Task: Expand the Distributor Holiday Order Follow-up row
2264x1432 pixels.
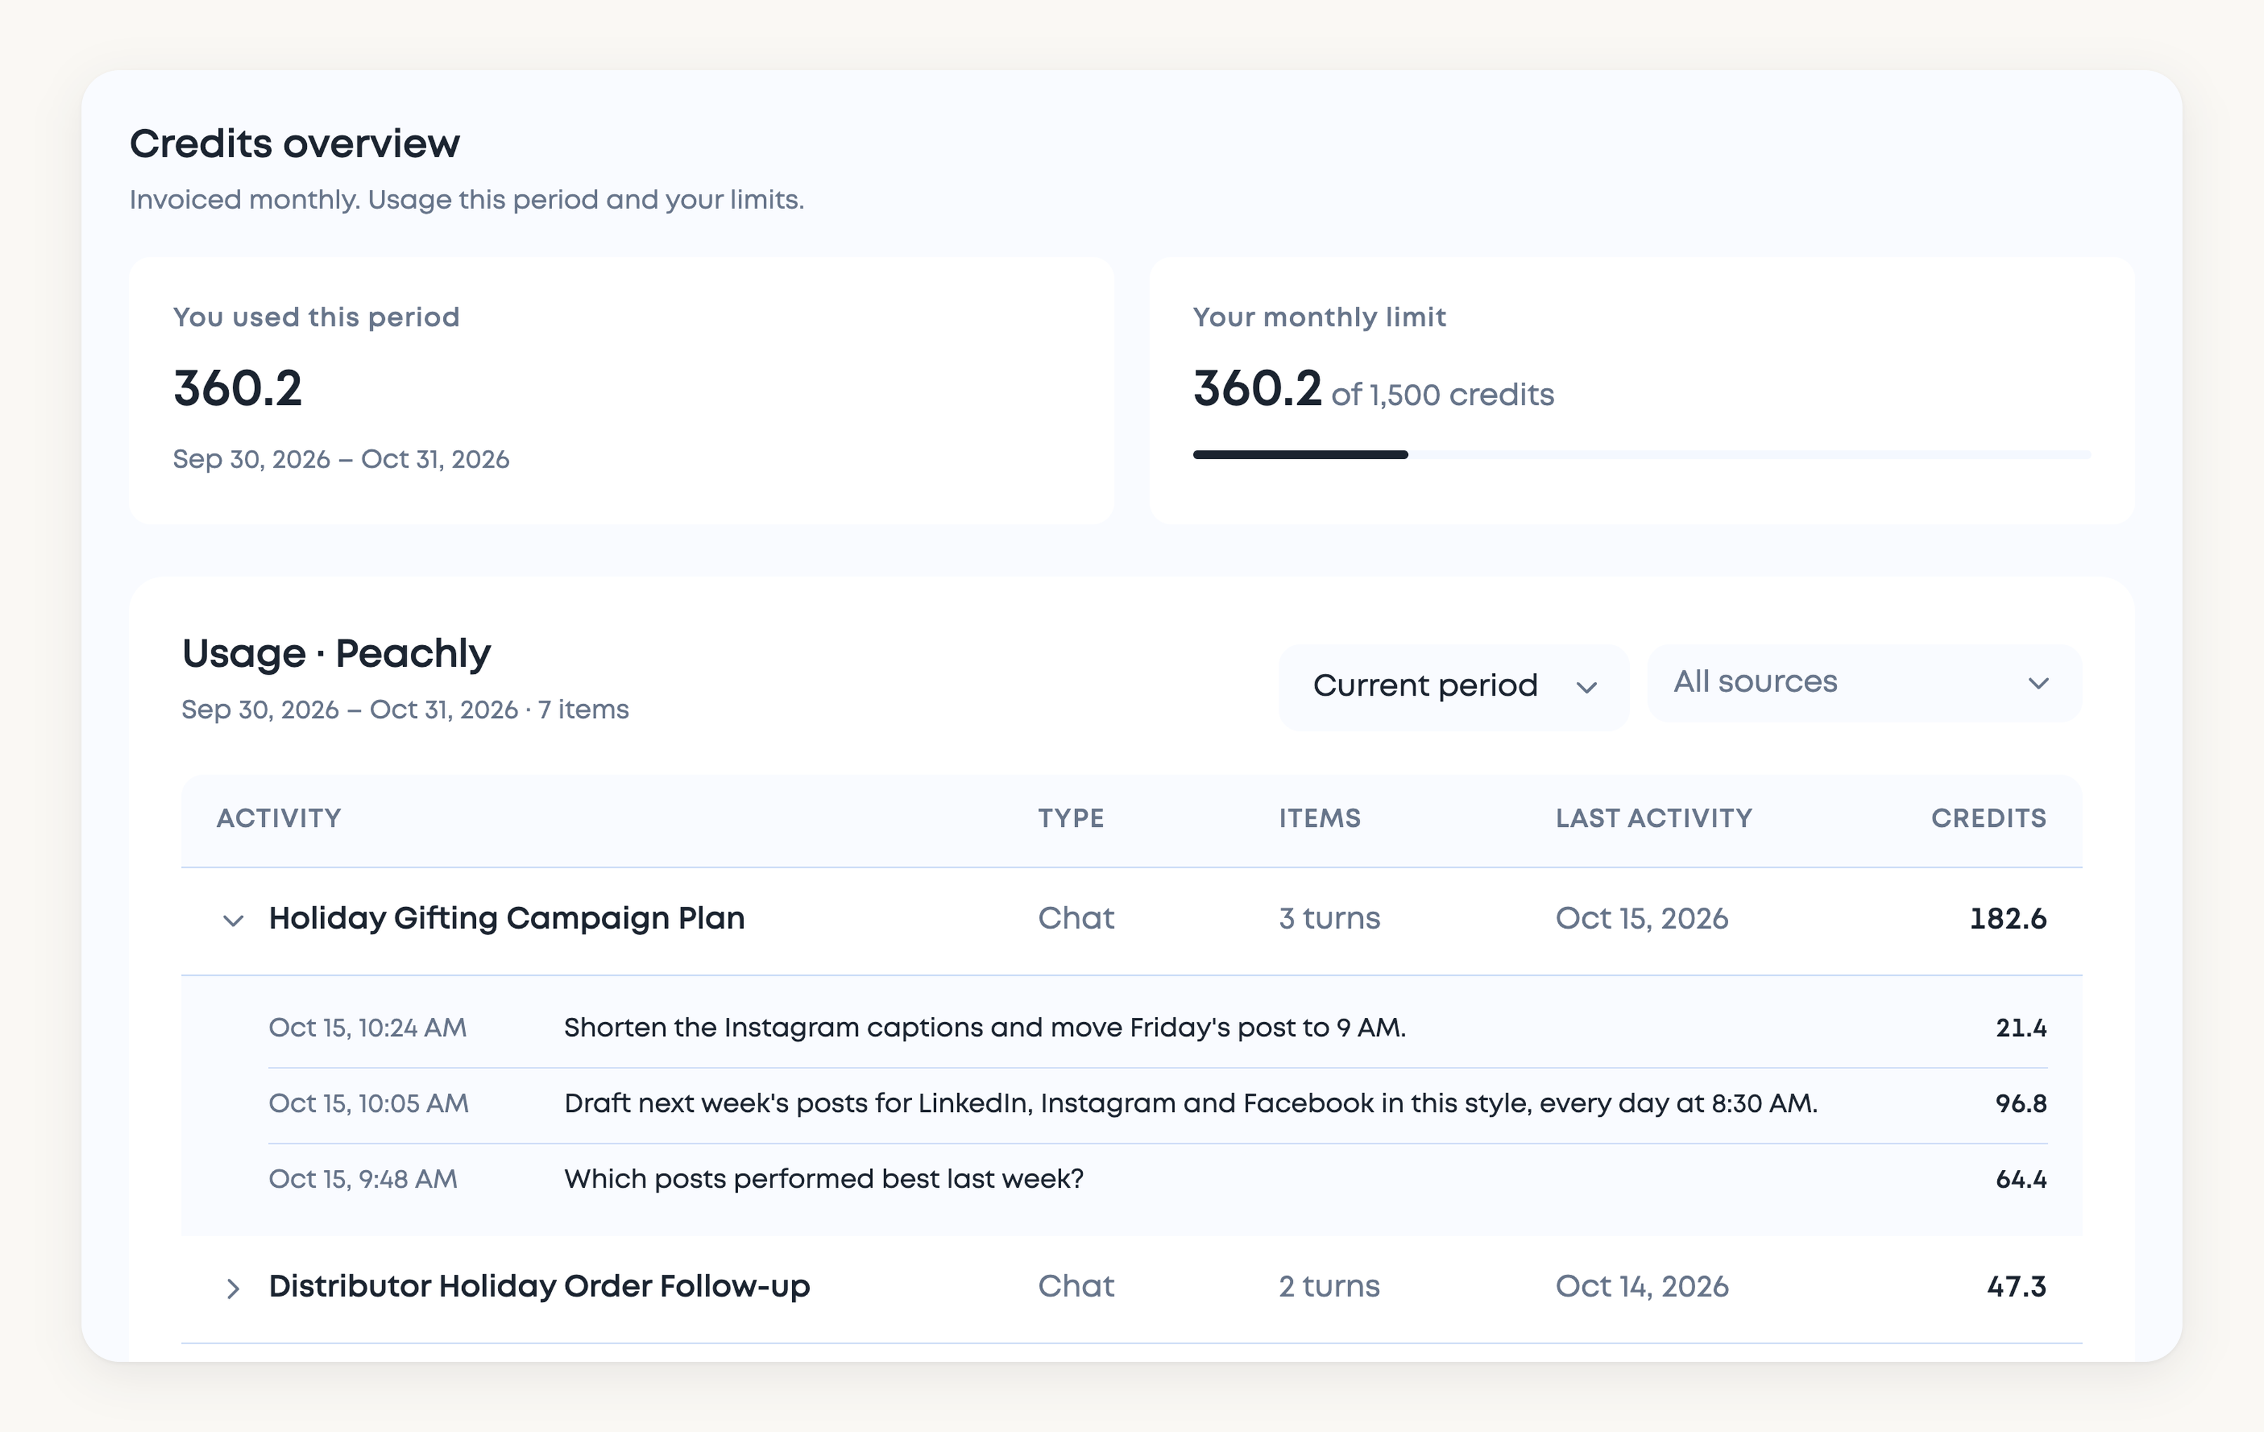Action: [233, 1288]
